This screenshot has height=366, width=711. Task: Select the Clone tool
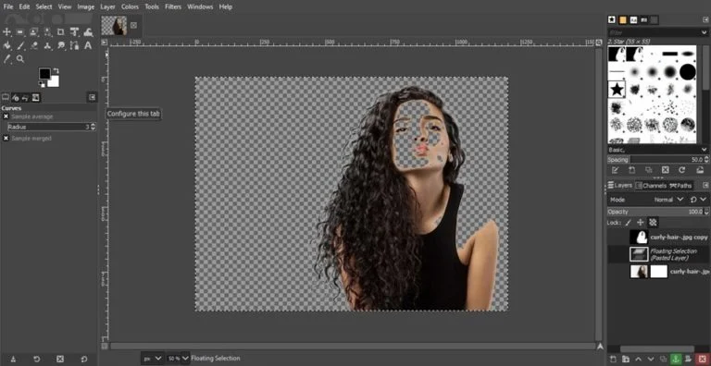(47, 45)
